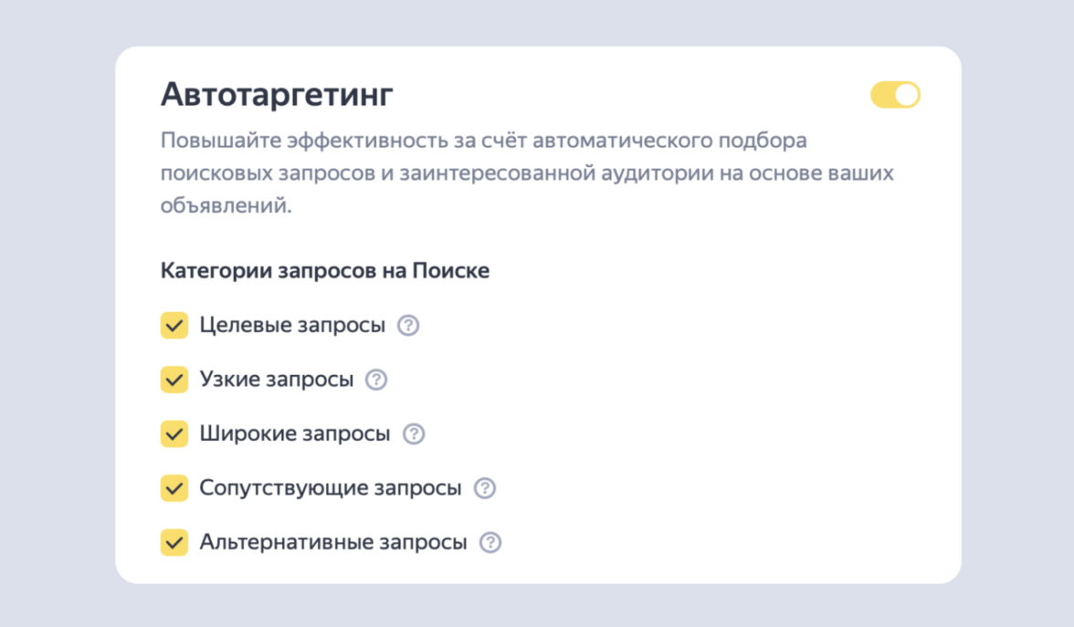Click the Альтернативные запросы text label

click(x=332, y=542)
